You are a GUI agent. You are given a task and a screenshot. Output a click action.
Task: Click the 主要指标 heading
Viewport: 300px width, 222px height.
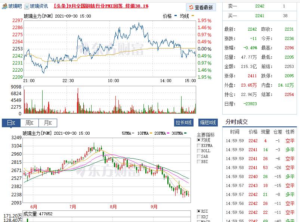[x=206, y=135]
